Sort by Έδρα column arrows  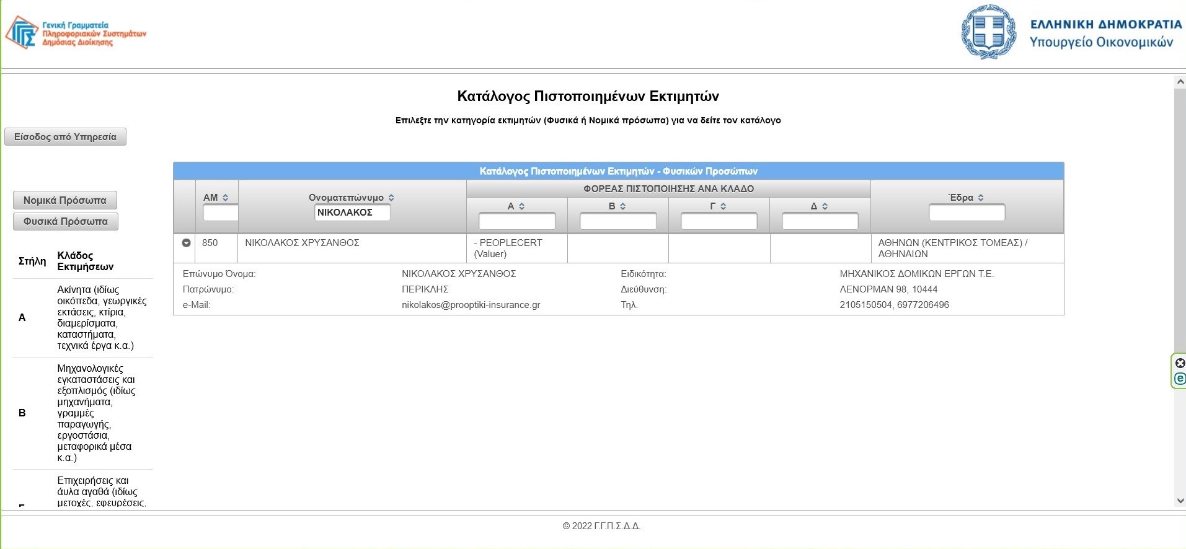[x=981, y=198]
